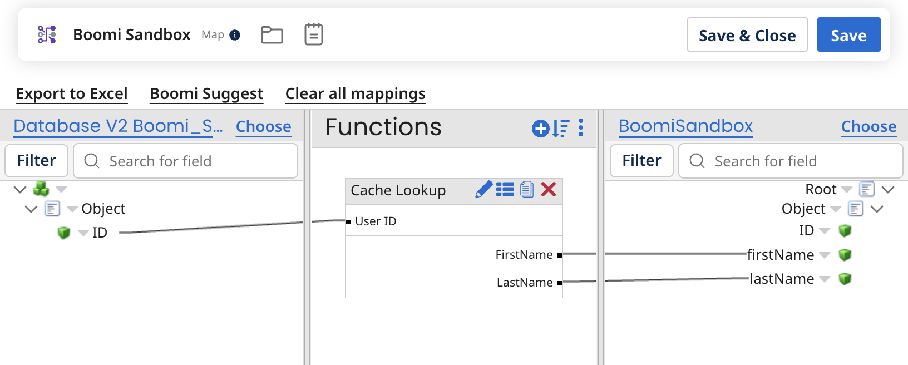The width and height of the screenshot is (908, 365).
Task: Click Clear all mappings link
Action: tap(355, 94)
